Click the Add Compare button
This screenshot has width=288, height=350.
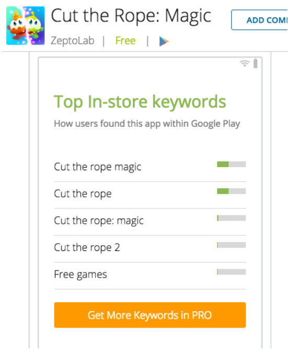point(259,20)
